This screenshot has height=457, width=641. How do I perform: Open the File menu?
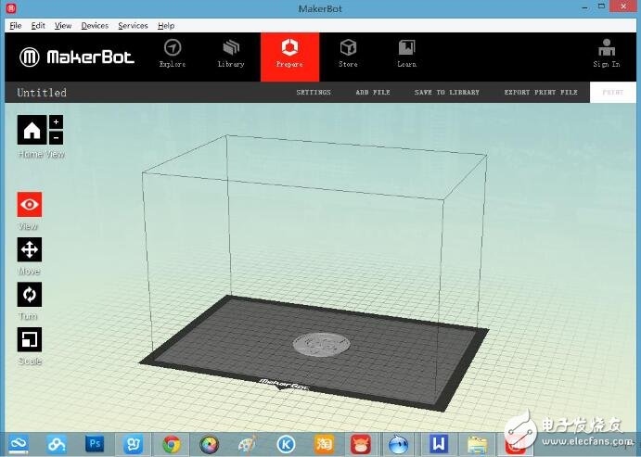pyautogui.click(x=15, y=26)
